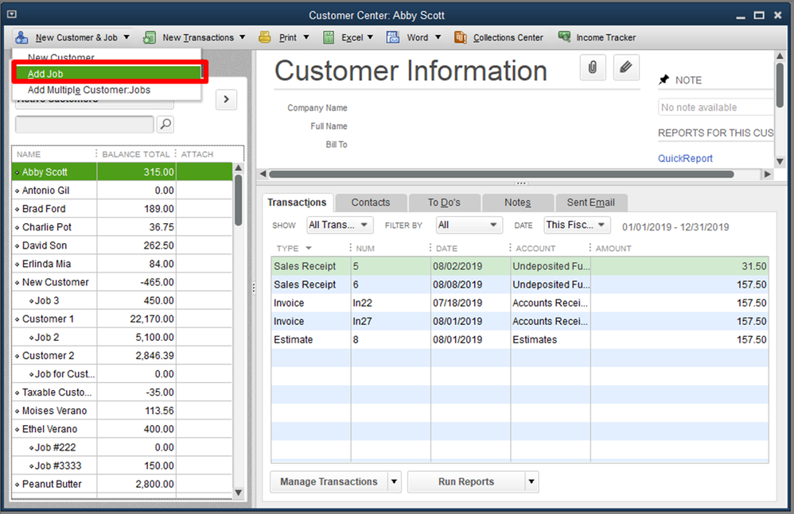The height and width of the screenshot is (514, 794).
Task: Select customer Brad Ford in list
Action: coord(122,209)
